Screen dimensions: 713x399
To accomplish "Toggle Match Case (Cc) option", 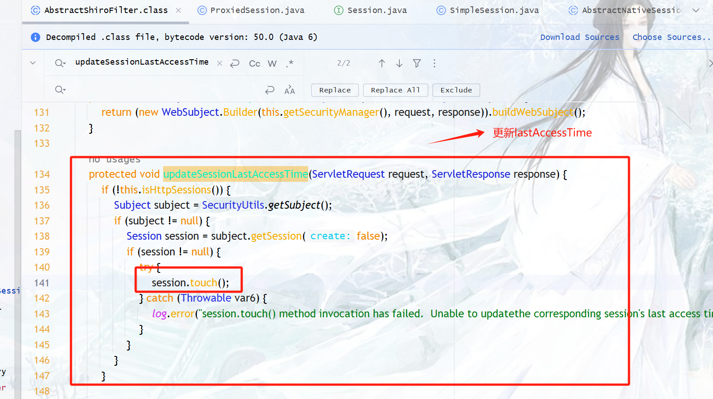I will point(254,63).
